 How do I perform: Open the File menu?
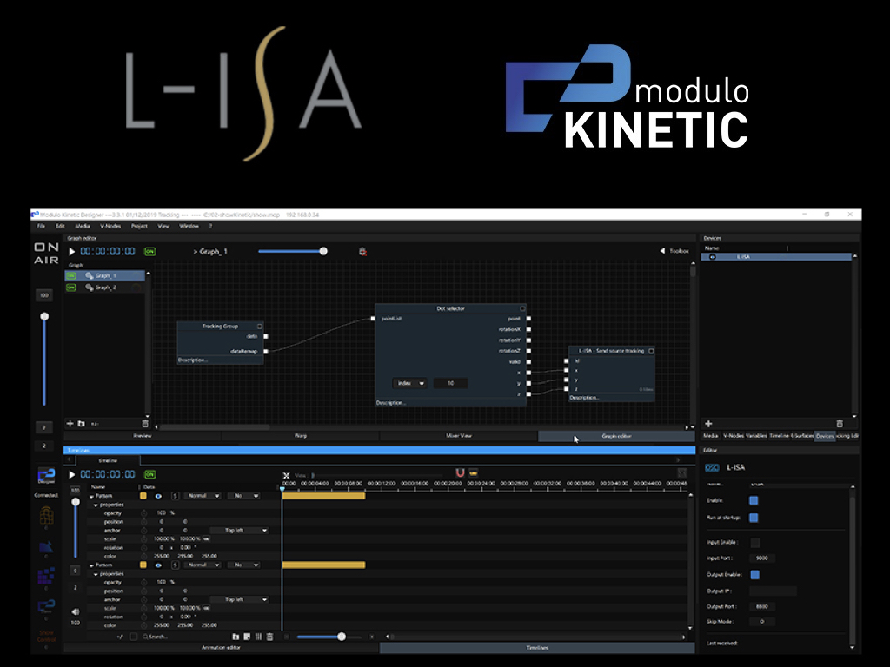[x=41, y=226]
